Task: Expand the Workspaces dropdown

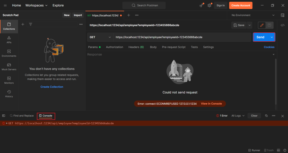Action: [36, 6]
